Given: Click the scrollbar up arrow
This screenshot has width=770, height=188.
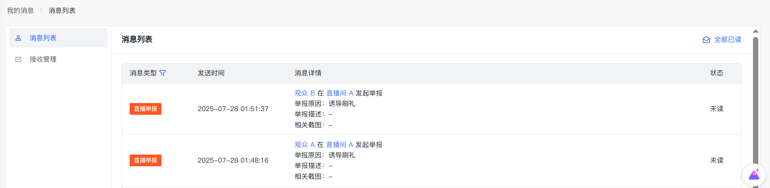Looking at the screenshot, I should [x=755, y=31].
